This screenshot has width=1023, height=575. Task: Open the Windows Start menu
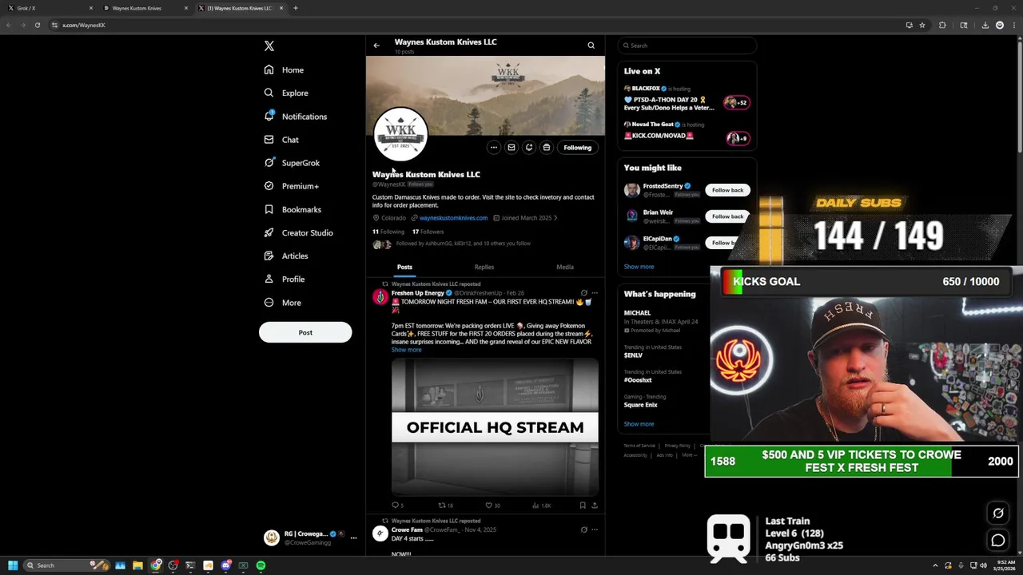click(13, 565)
